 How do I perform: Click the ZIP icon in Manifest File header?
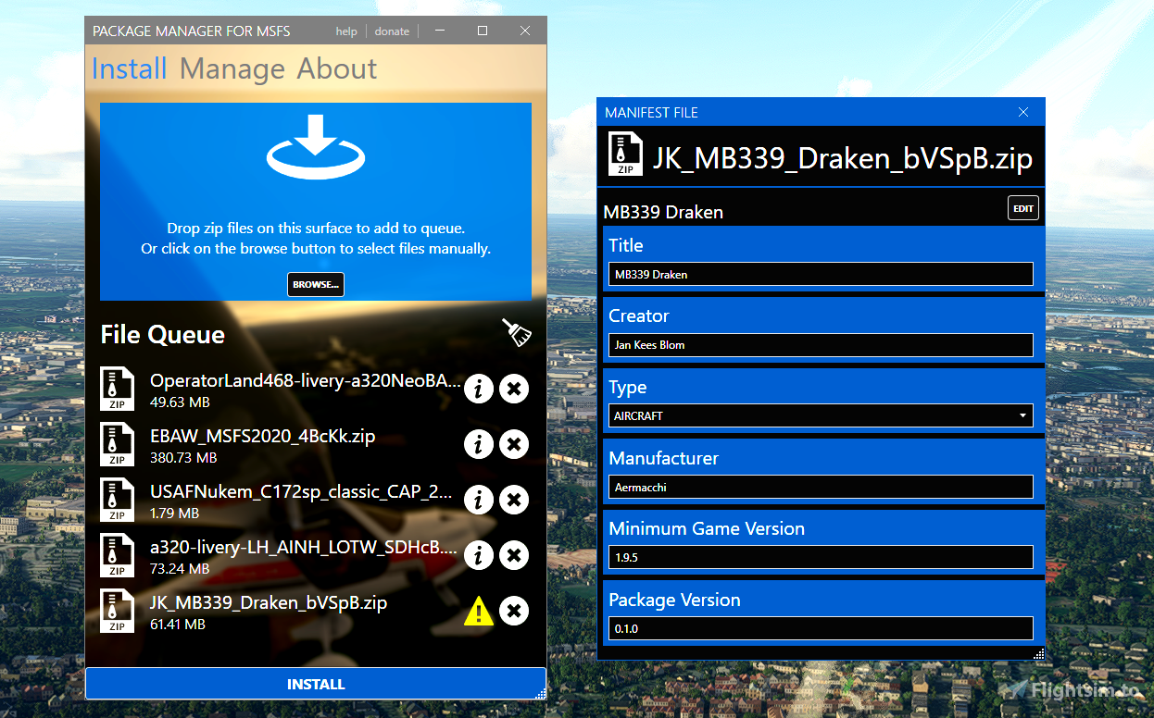coord(625,155)
